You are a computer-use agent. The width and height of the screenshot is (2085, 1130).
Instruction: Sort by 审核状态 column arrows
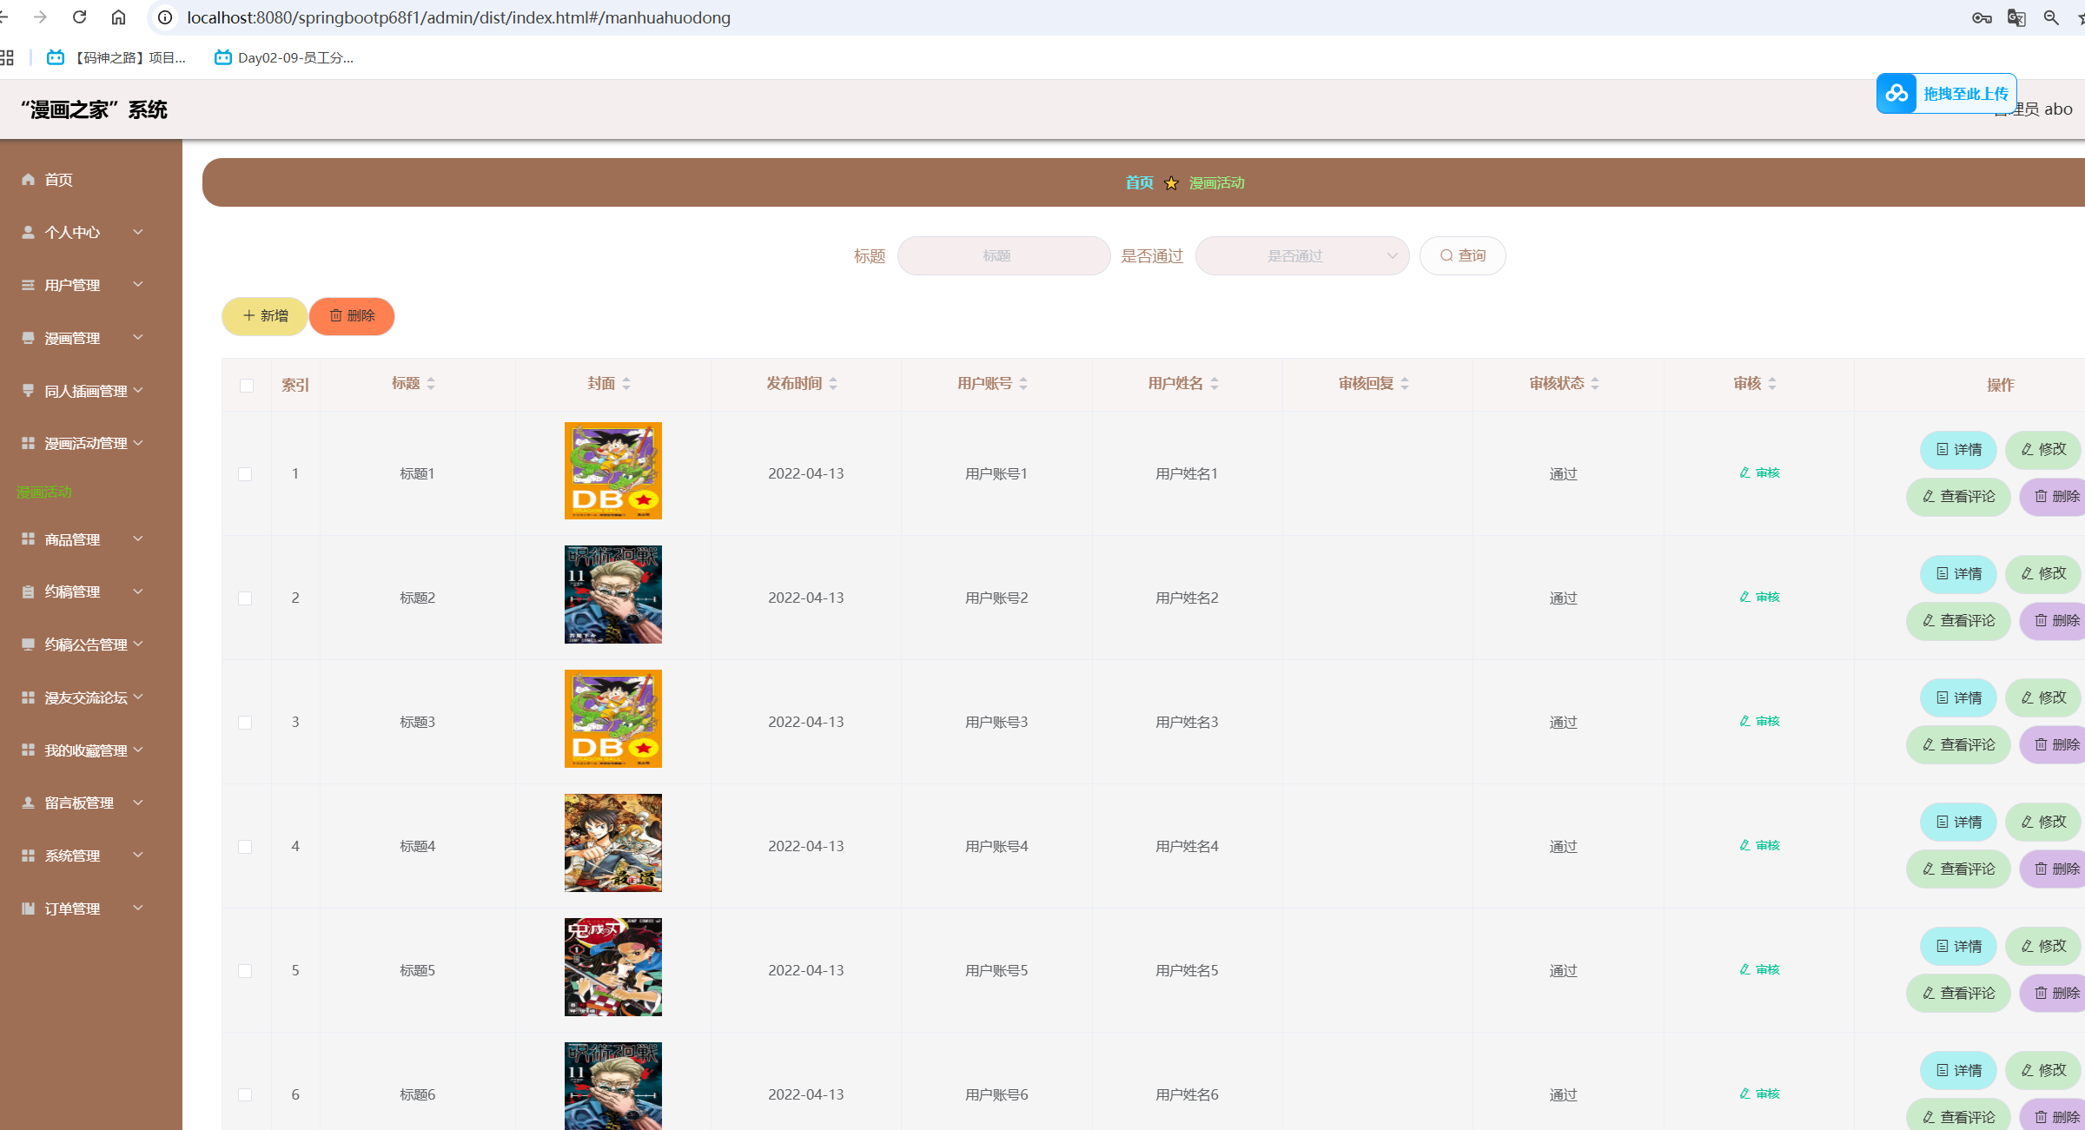click(x=1595, y=384)
